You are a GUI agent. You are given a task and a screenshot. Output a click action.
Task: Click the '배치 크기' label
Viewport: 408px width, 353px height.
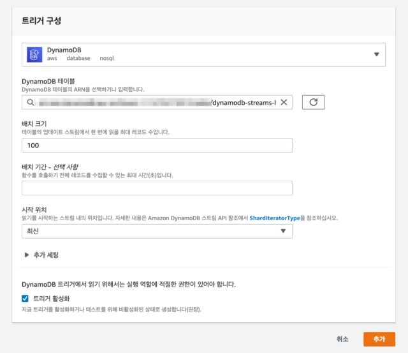point(34,124)
